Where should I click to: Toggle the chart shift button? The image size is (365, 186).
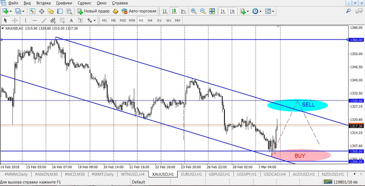(231, 11)
